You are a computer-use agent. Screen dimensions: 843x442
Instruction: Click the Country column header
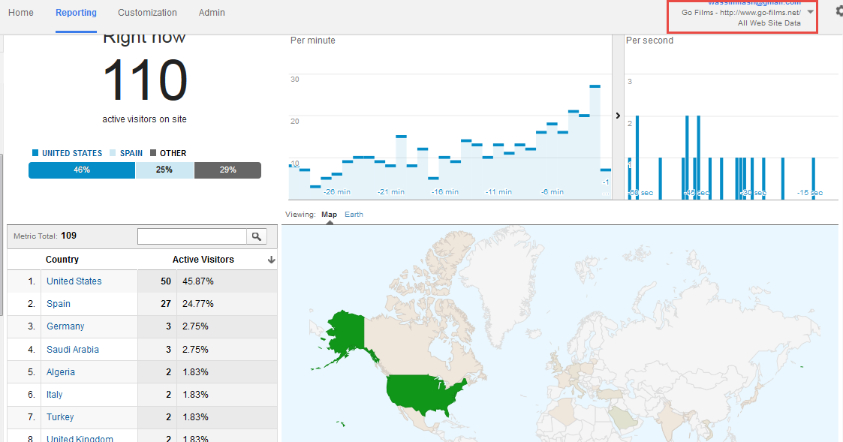point(62,260)
